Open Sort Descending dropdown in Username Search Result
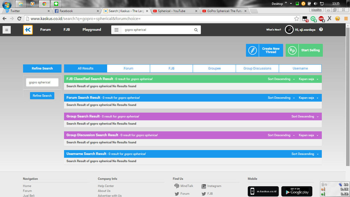Viewport: 350px width, 197px height. [x=305, y=154]
